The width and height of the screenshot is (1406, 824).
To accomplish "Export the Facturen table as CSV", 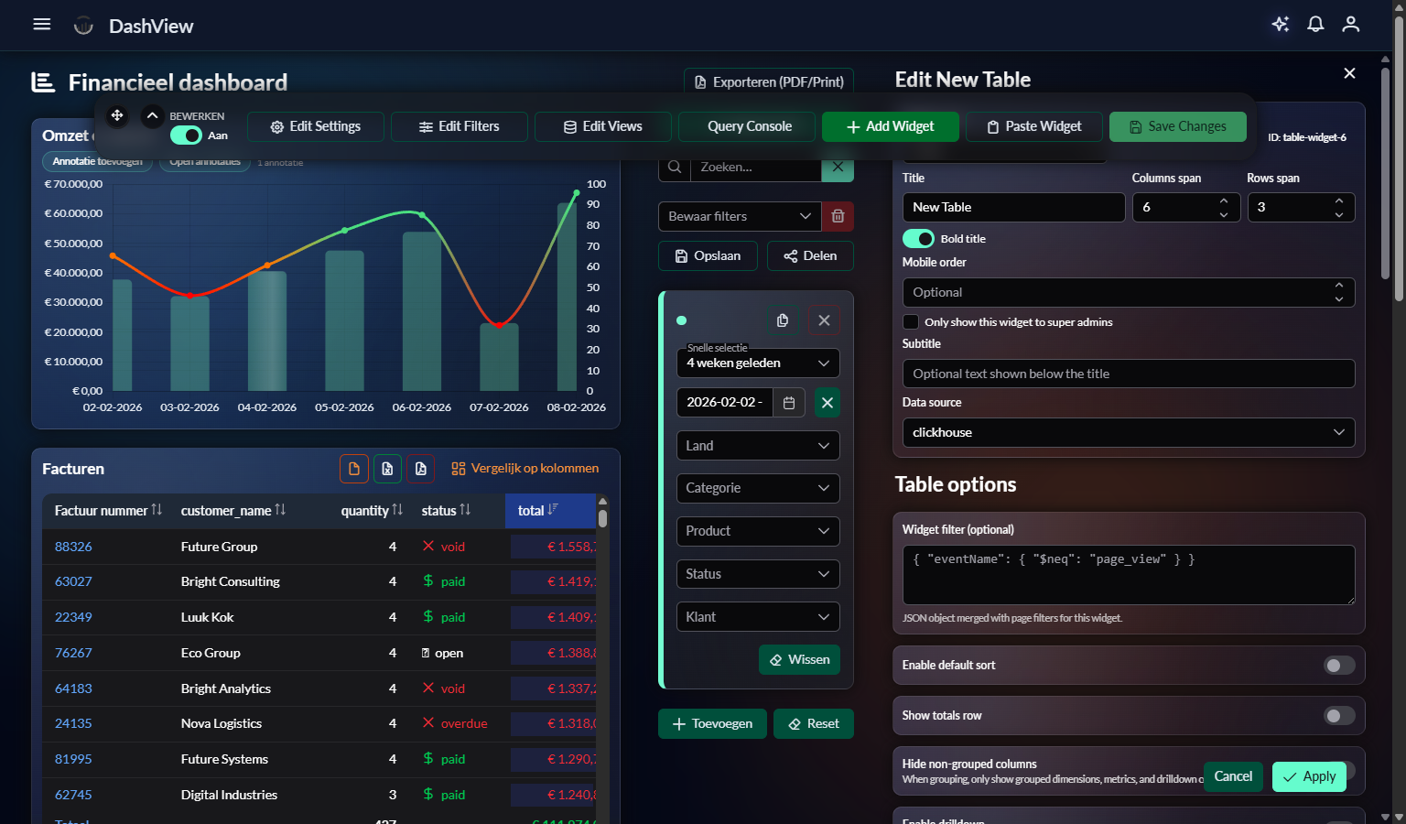I will pos(354,469).
